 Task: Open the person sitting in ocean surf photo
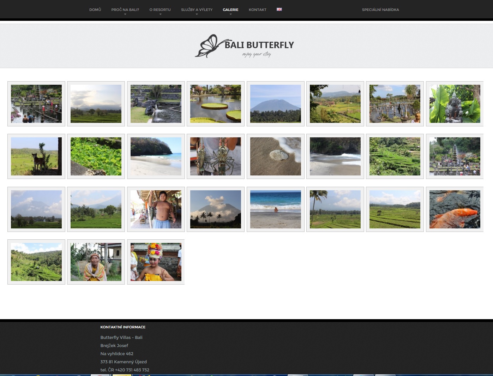[x=276, y=209]
